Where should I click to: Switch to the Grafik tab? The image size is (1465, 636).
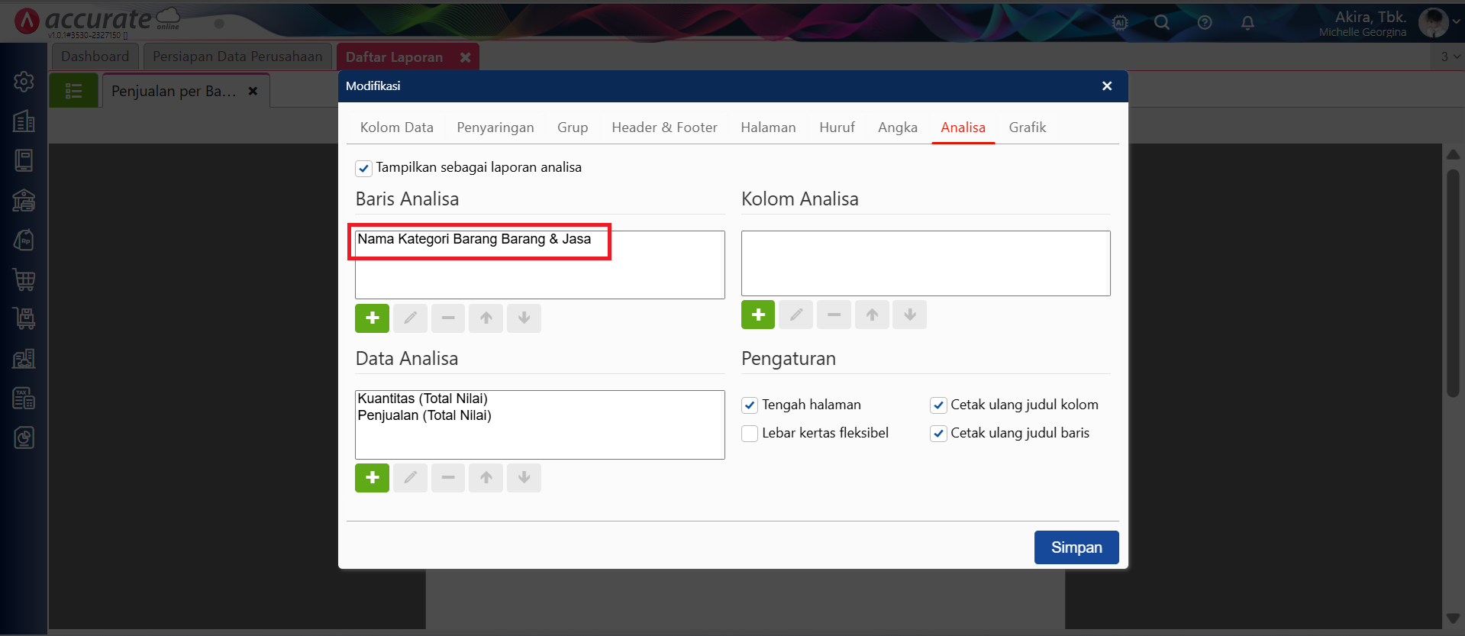pyautogui.click(x=1027, y=128)
